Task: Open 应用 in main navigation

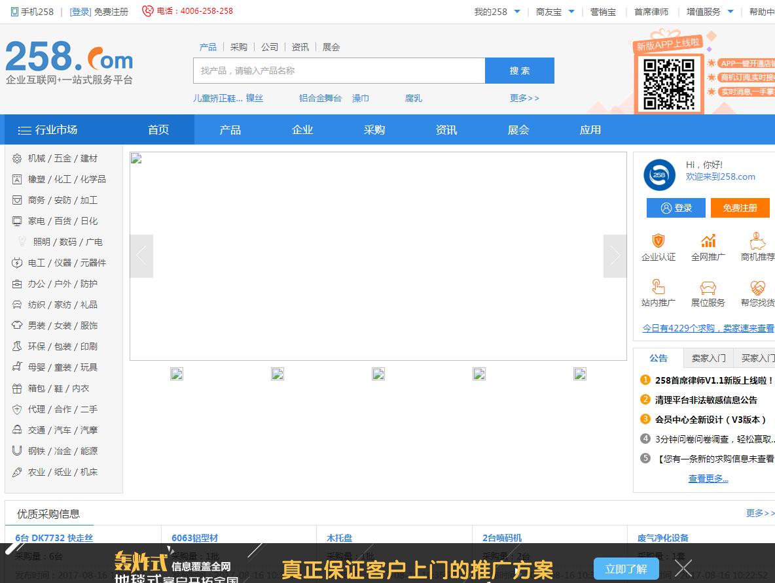Action: pyautogui.click(x=590, y=130)
